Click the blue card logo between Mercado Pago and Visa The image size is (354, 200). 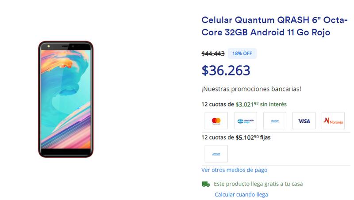[x=275, y=121]
